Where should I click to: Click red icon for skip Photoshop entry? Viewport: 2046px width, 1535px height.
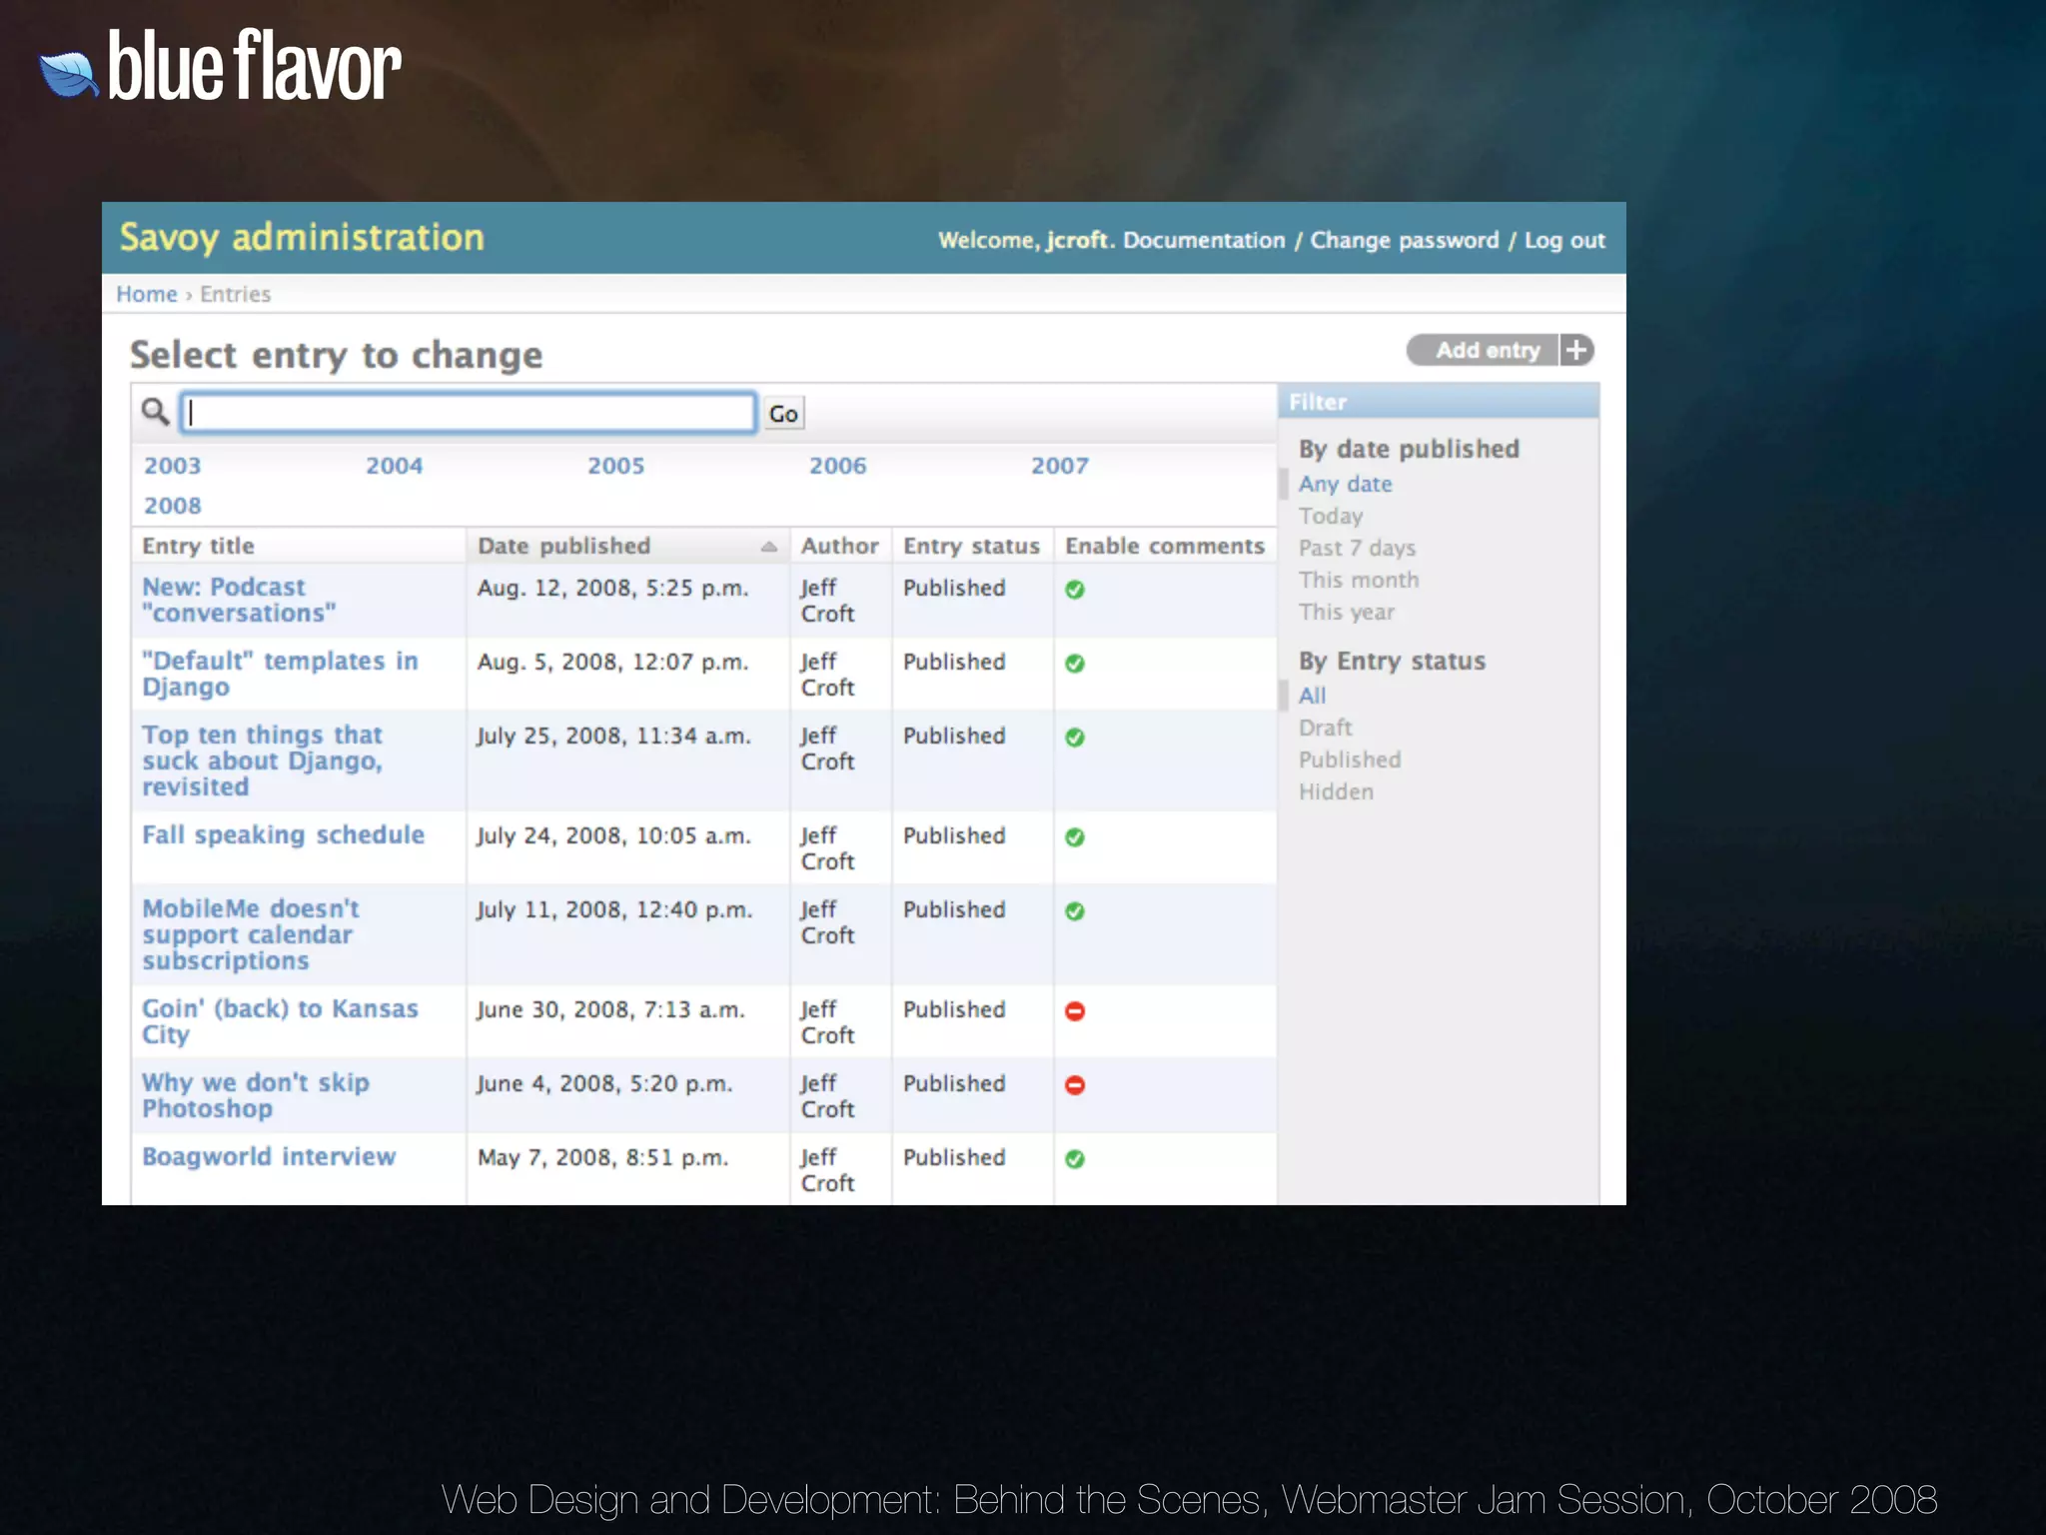[1075, 1085]
